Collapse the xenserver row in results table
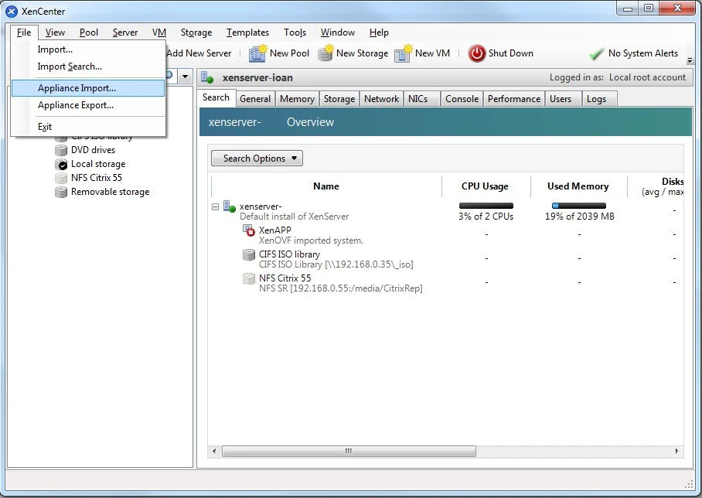Screen dimensions: 702x498 tap(216, 207)
